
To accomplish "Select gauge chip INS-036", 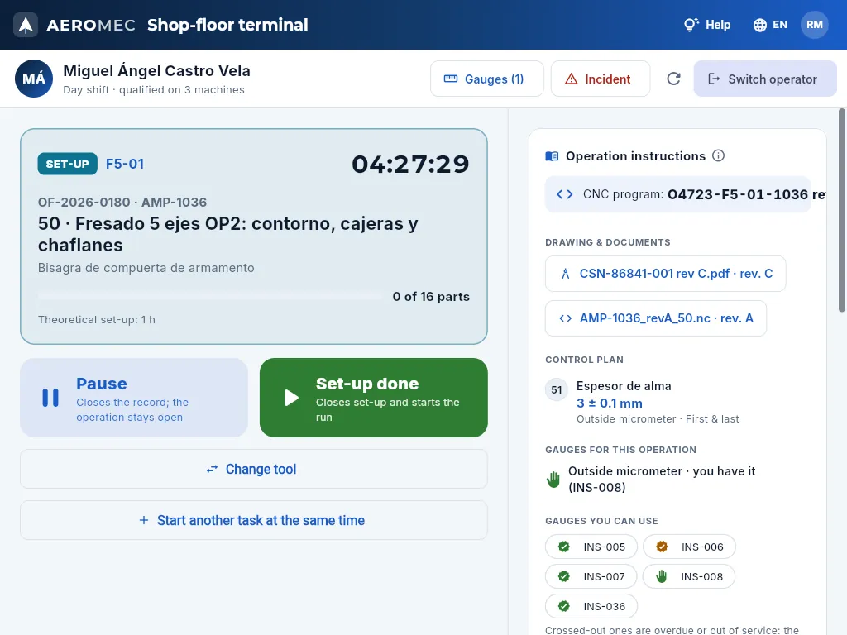I will (591, 606).
